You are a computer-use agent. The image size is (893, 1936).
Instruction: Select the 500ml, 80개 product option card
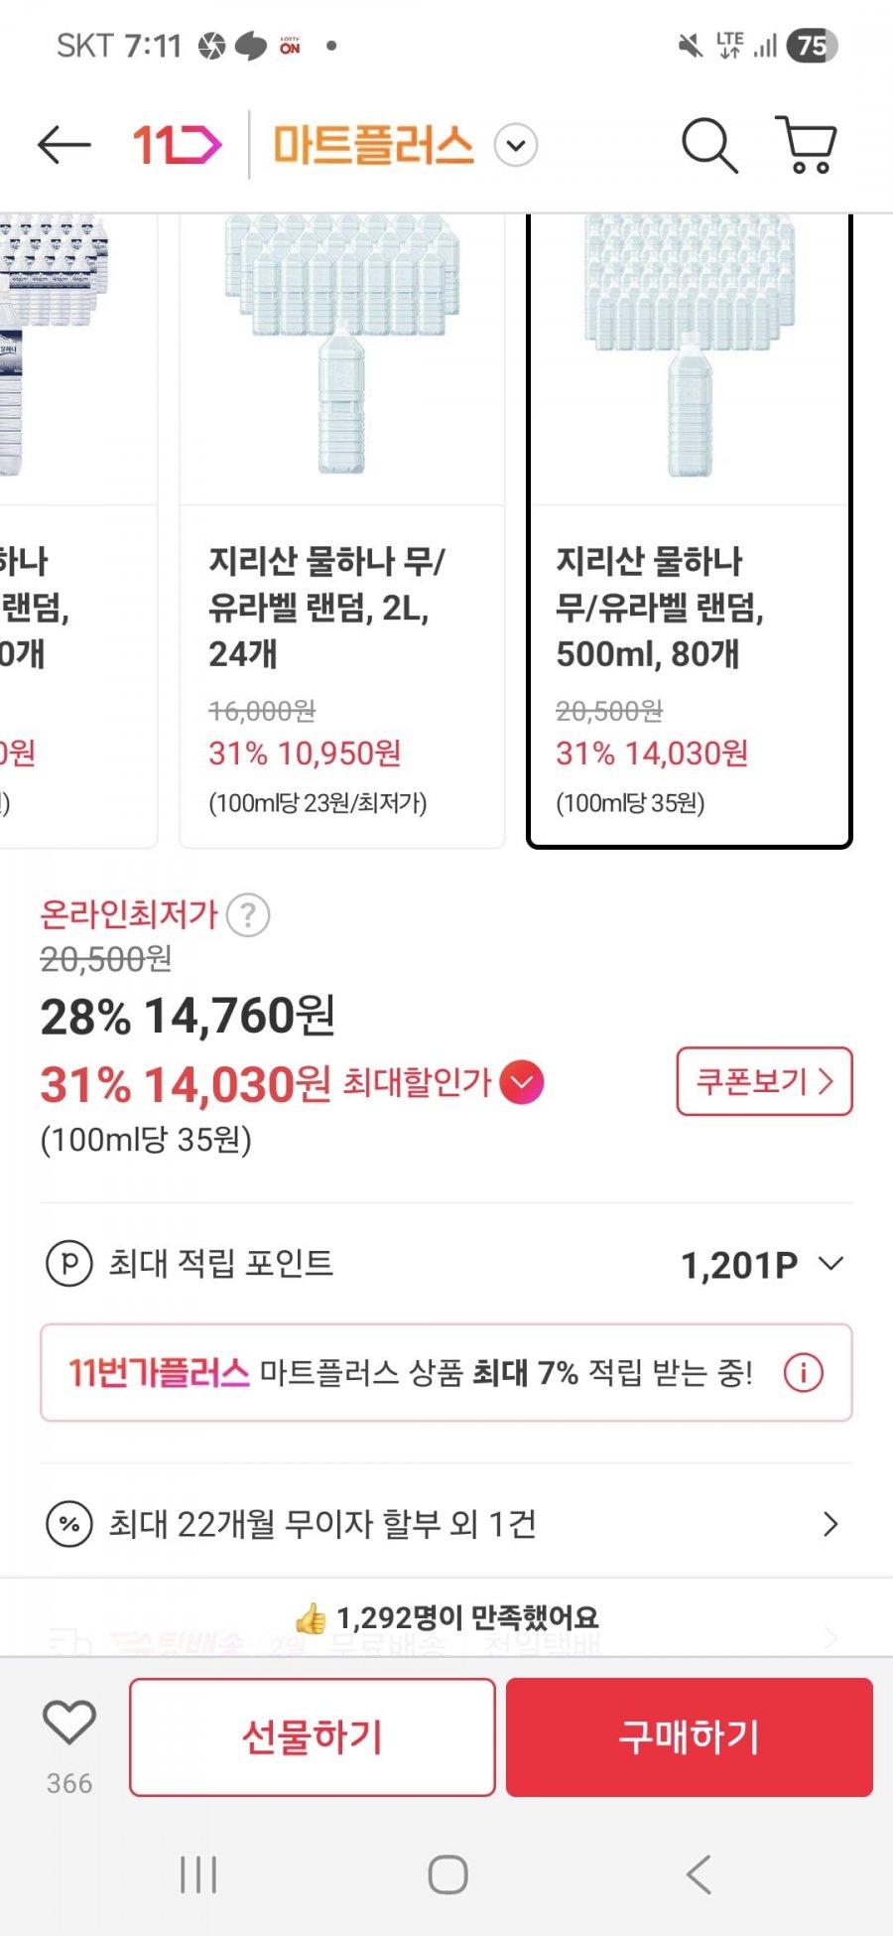(690, 531)
